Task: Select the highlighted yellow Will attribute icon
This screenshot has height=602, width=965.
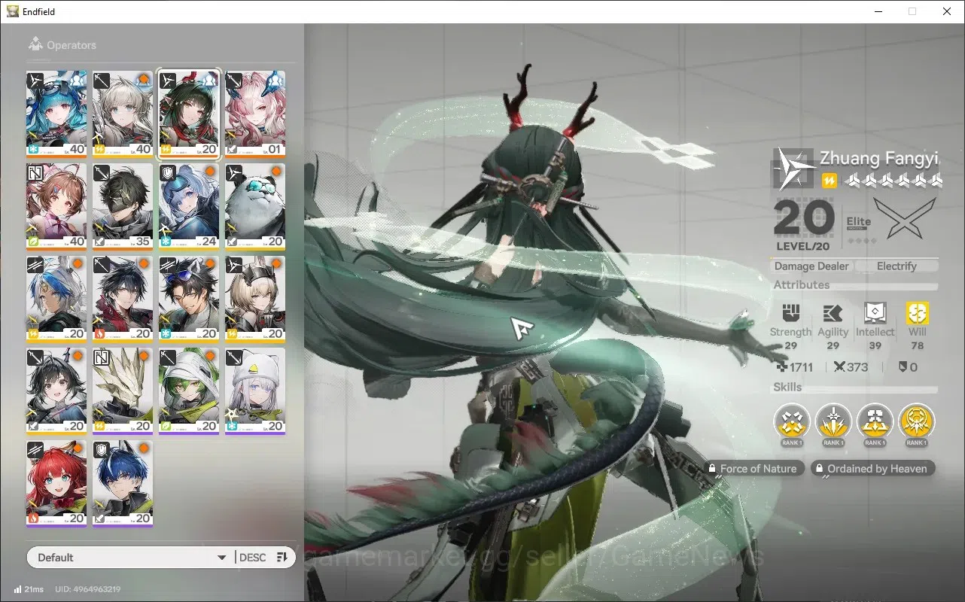Action: (x=918, y=313)
